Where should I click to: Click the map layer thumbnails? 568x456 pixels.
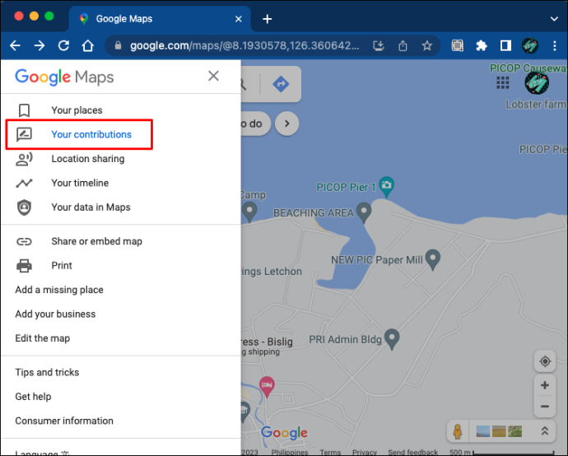click(x=499, y=431)
